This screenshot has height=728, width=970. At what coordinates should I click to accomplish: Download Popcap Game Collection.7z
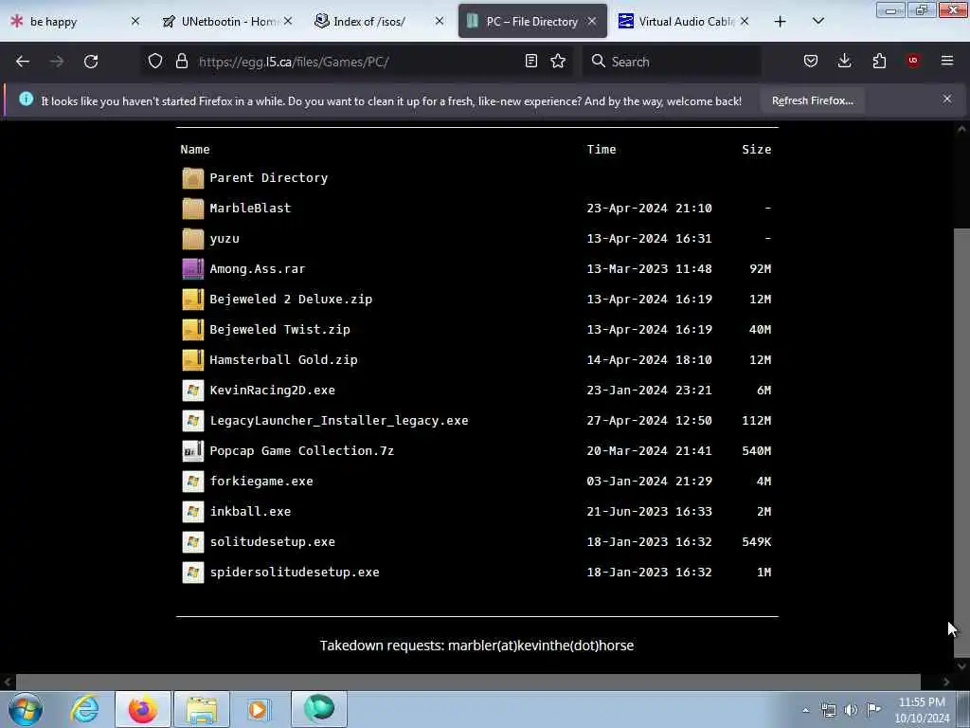[x=302, y=450]
